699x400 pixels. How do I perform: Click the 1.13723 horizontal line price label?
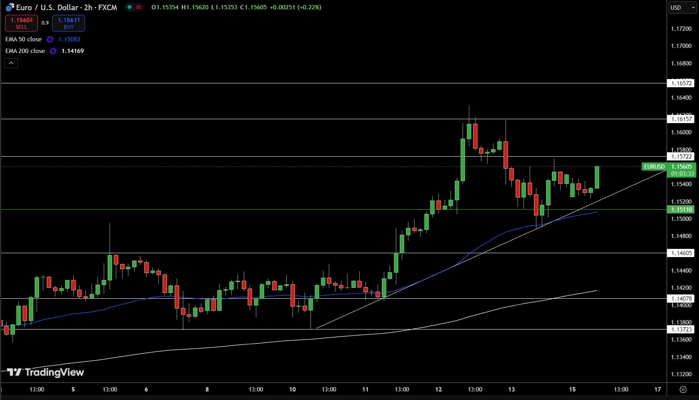click(681, 329)
